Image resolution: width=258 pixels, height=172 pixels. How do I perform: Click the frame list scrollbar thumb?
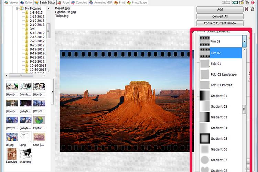244,109
